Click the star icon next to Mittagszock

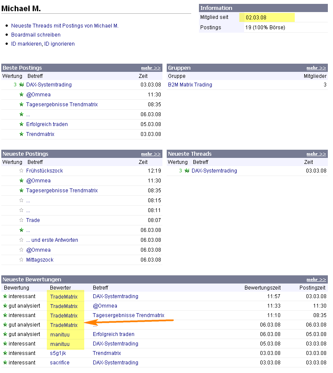pyautogui.click(x=21, y=260)
